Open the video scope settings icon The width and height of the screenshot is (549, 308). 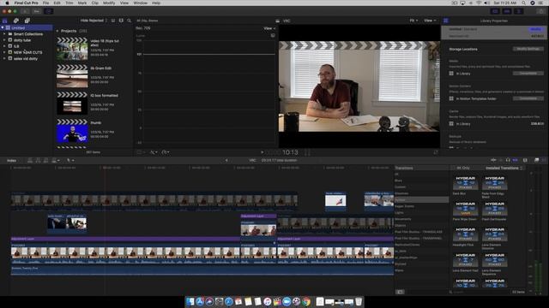pyautogui.click(x=273, y=35)
